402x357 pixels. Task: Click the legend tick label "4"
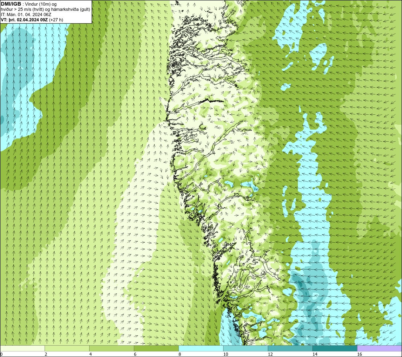pyautogui.click(x=90, y=355)
